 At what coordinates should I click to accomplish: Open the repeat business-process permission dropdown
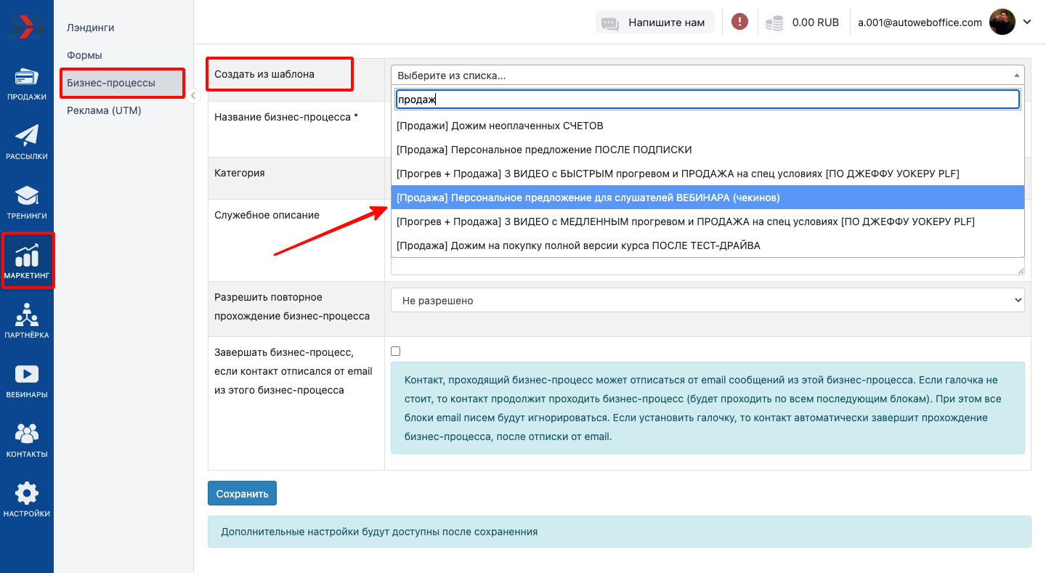click(x=707, y=301)
